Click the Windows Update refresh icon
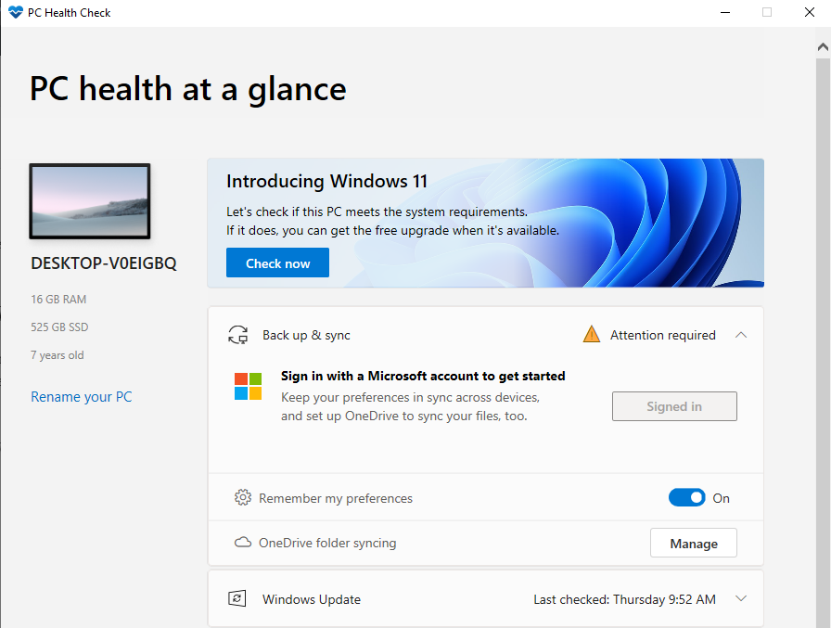 237,598
